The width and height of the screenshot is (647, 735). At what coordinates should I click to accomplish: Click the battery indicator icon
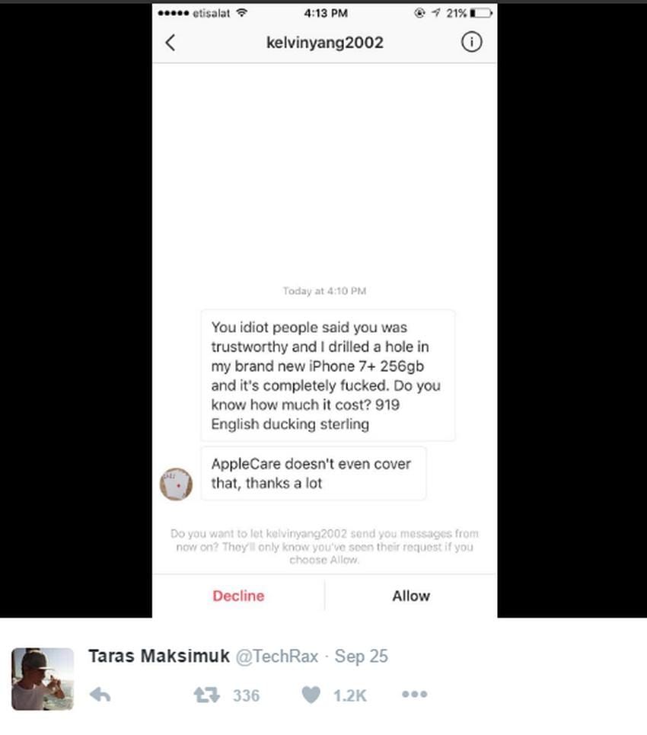[x=481, y=13]
